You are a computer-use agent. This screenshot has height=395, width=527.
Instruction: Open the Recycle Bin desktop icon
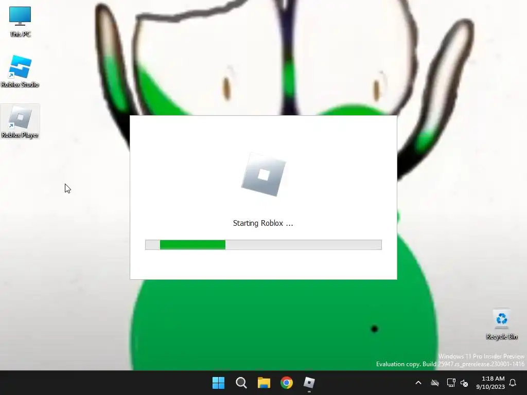pos(501,325)
